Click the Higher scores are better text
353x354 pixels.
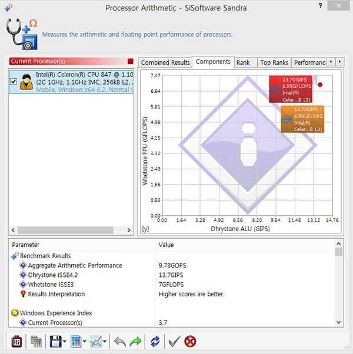[x=192, y=294]
